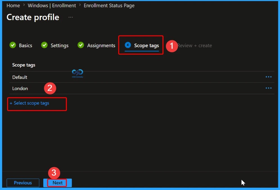Click the green checkmark next to Assignments

[x=81, y=45]
